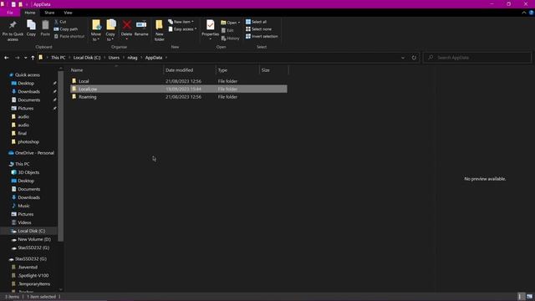
Task: Sort by the Name column header
Action: [116, 70]
